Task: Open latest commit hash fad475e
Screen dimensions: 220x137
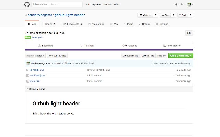Action: (x=173, y=63)
